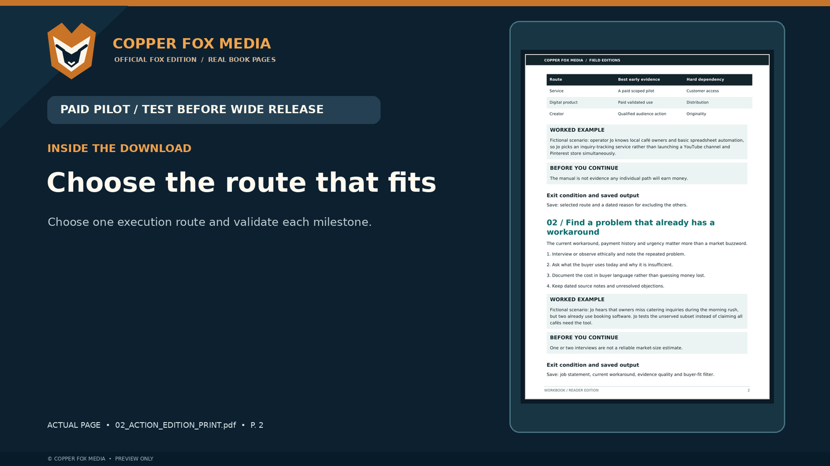Click the 'Choose the route that fits' headline

point(242,183)
